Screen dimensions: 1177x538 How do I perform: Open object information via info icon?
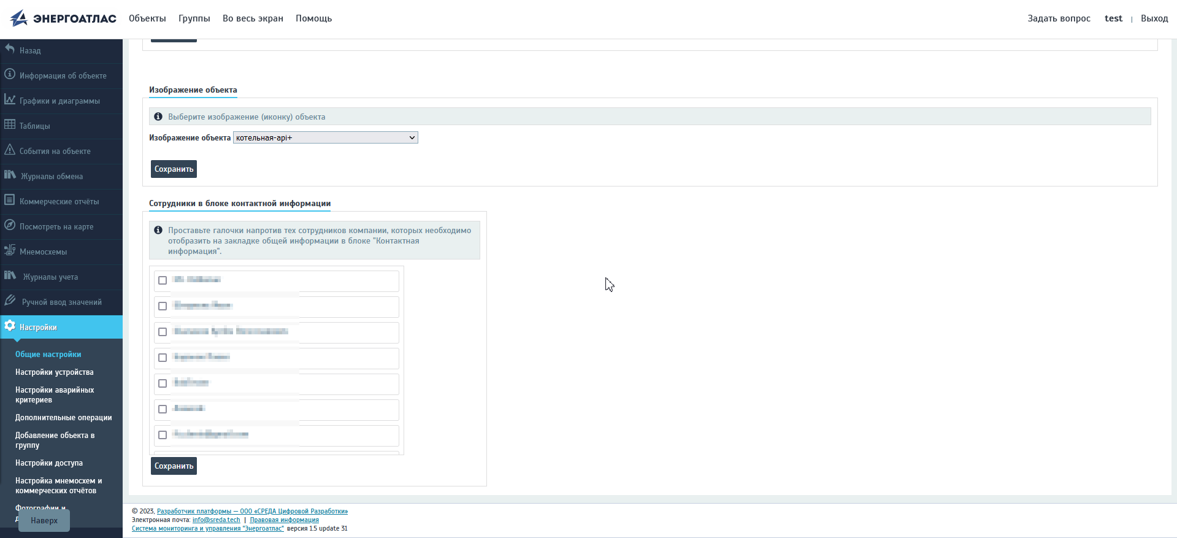click(10, 75)
